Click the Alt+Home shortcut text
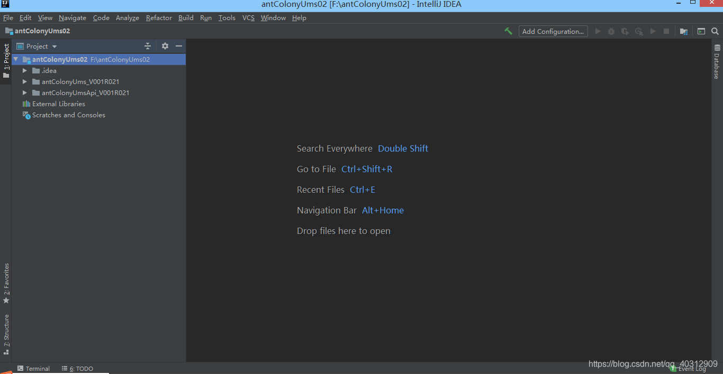The width and height of the screenshot is (723, 374). pos(383,210)
